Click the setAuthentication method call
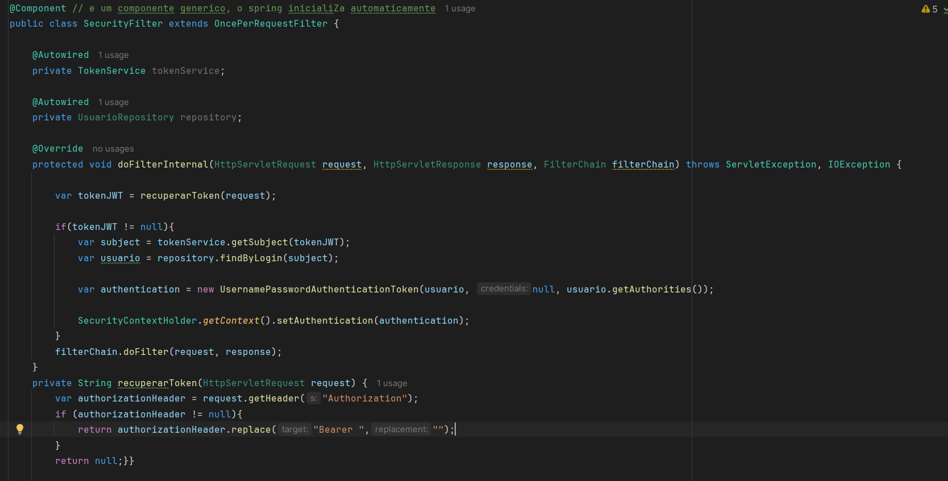Image resolution: width=948 pixels, height=481 pixels. [325, 321]
